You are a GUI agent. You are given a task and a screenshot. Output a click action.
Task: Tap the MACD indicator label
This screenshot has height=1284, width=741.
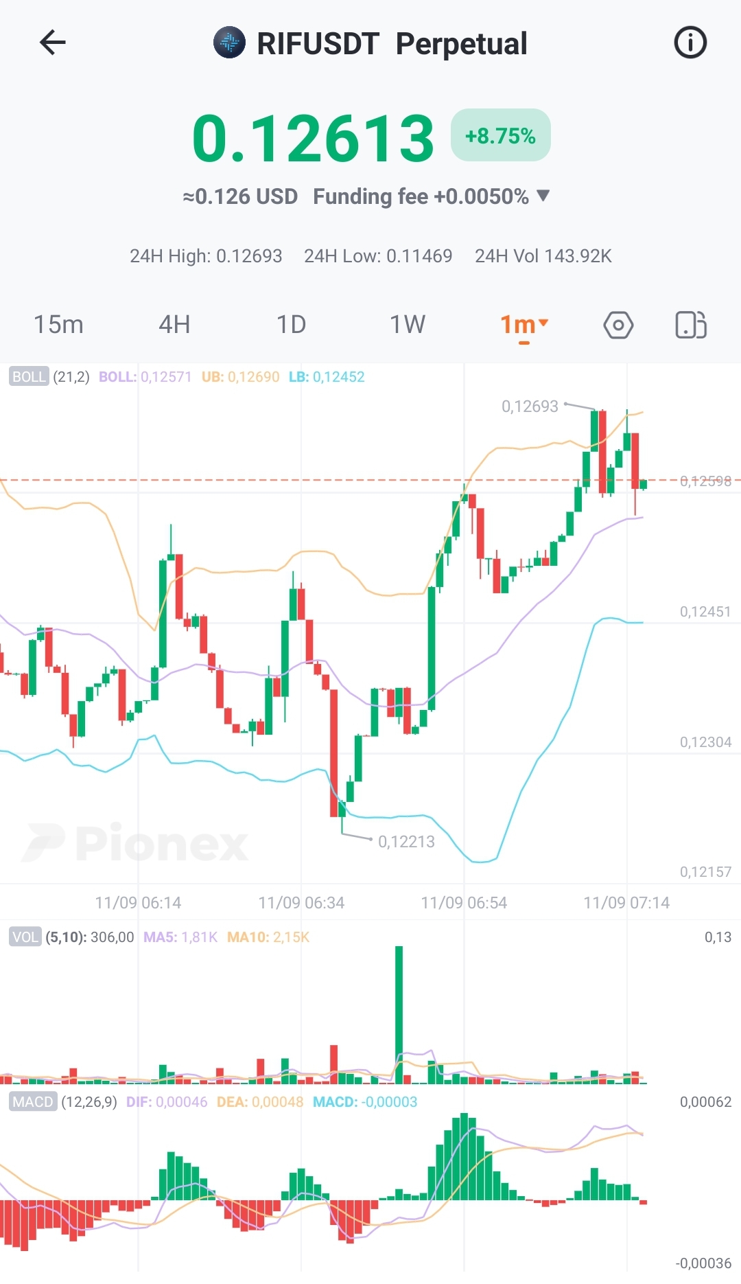(33, 1102)
